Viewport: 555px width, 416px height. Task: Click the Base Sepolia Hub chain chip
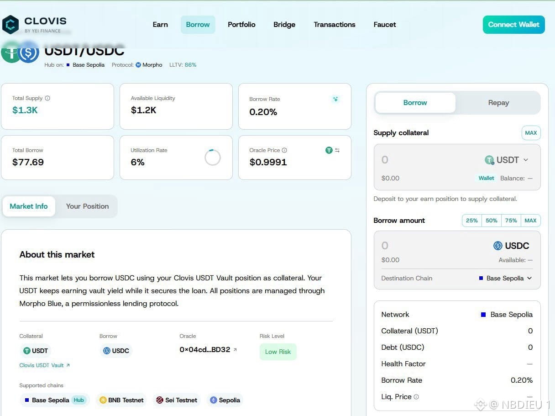pyautogui.click(x=55, y=400)
